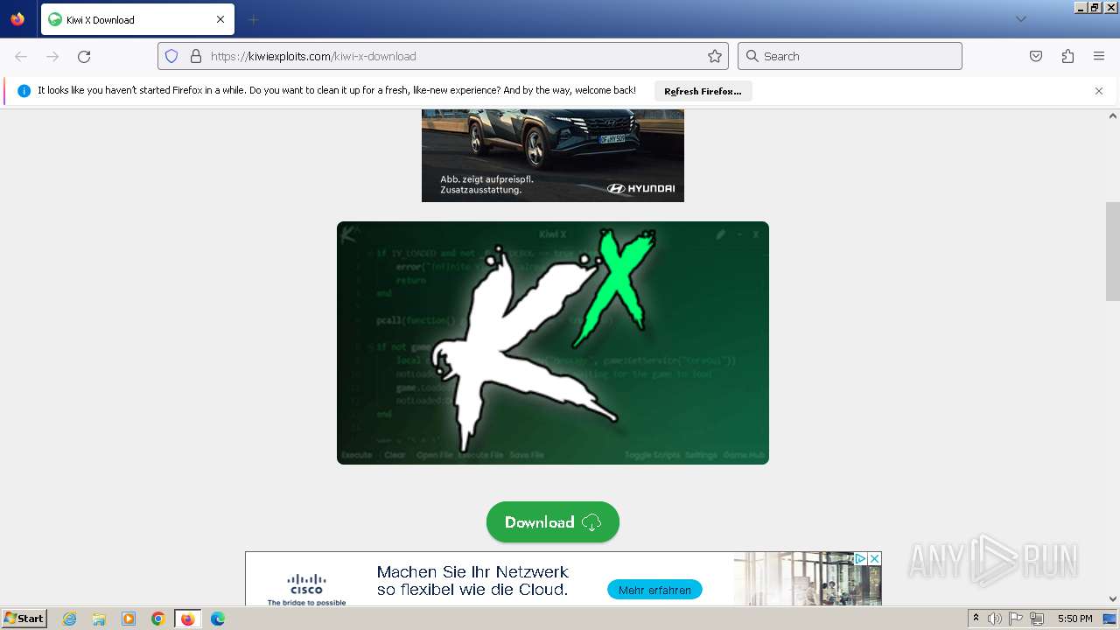Open the volume speaker tray icon
The height and width of the screenshot is (630, 1120).
click(x=994, y=619)
